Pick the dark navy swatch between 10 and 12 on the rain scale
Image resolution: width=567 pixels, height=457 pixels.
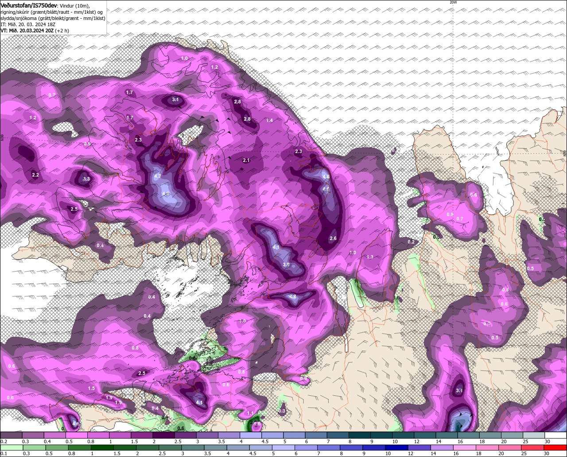coord(396,448)
